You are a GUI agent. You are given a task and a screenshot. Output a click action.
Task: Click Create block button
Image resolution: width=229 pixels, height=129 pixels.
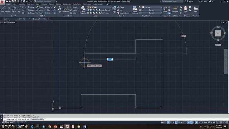[121, 7]
